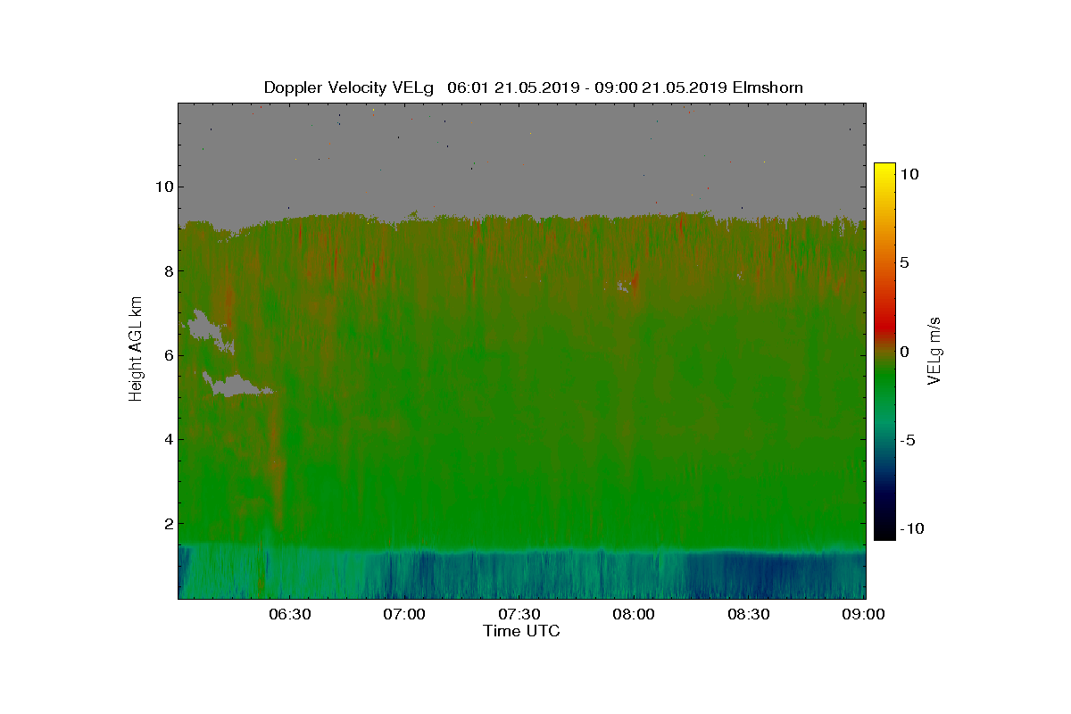This screenshot has width=1071, height=714.
Task: Click the 07:30 time tick label
Action: pos(519,614)
